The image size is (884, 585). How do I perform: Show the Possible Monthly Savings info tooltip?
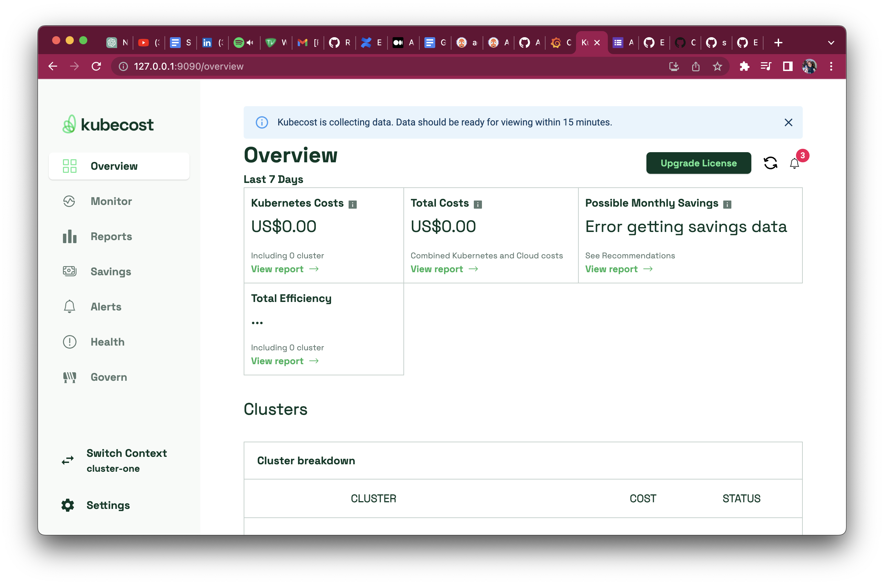727,204
